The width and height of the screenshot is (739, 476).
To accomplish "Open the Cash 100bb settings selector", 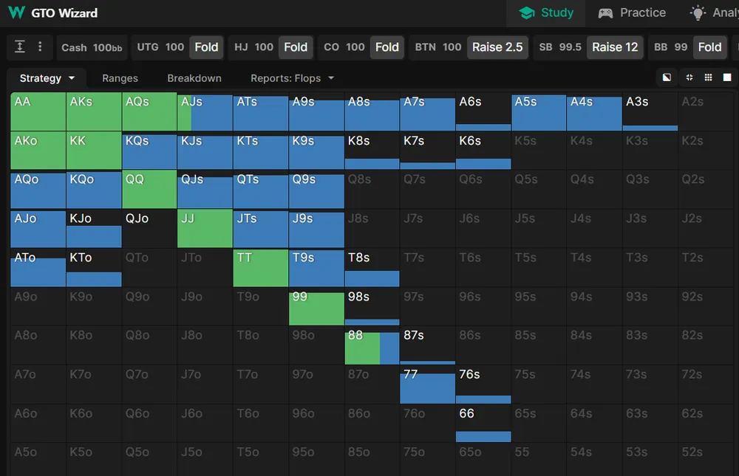I will pyautogui.click(x=92, y=47).
